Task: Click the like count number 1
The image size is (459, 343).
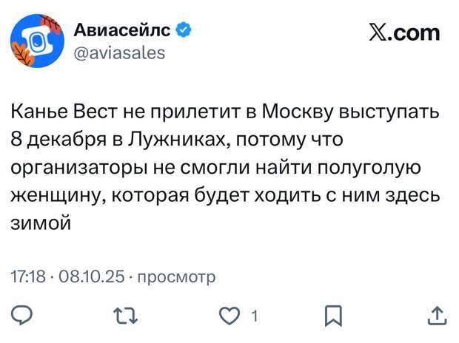Action: pyautogui.click(x=255, y=317)
